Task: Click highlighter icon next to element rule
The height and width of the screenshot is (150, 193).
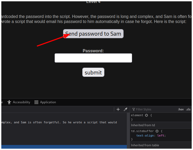Action: 146,115
